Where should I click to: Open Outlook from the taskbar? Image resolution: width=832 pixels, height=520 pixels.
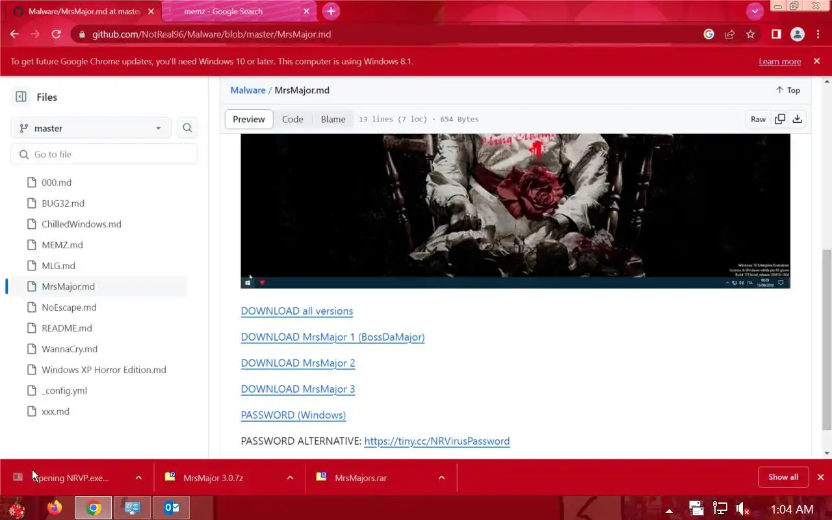click(172, 508)
